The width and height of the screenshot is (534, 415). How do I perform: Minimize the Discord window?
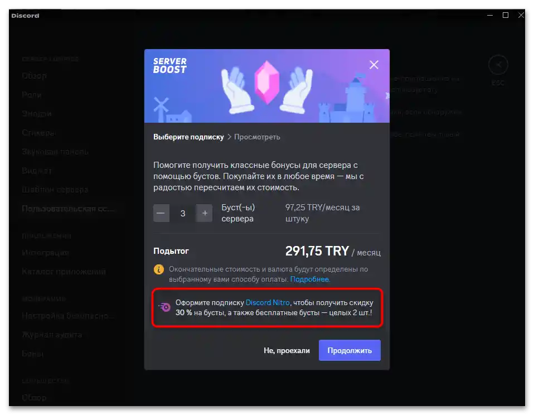tap(490, 15)
